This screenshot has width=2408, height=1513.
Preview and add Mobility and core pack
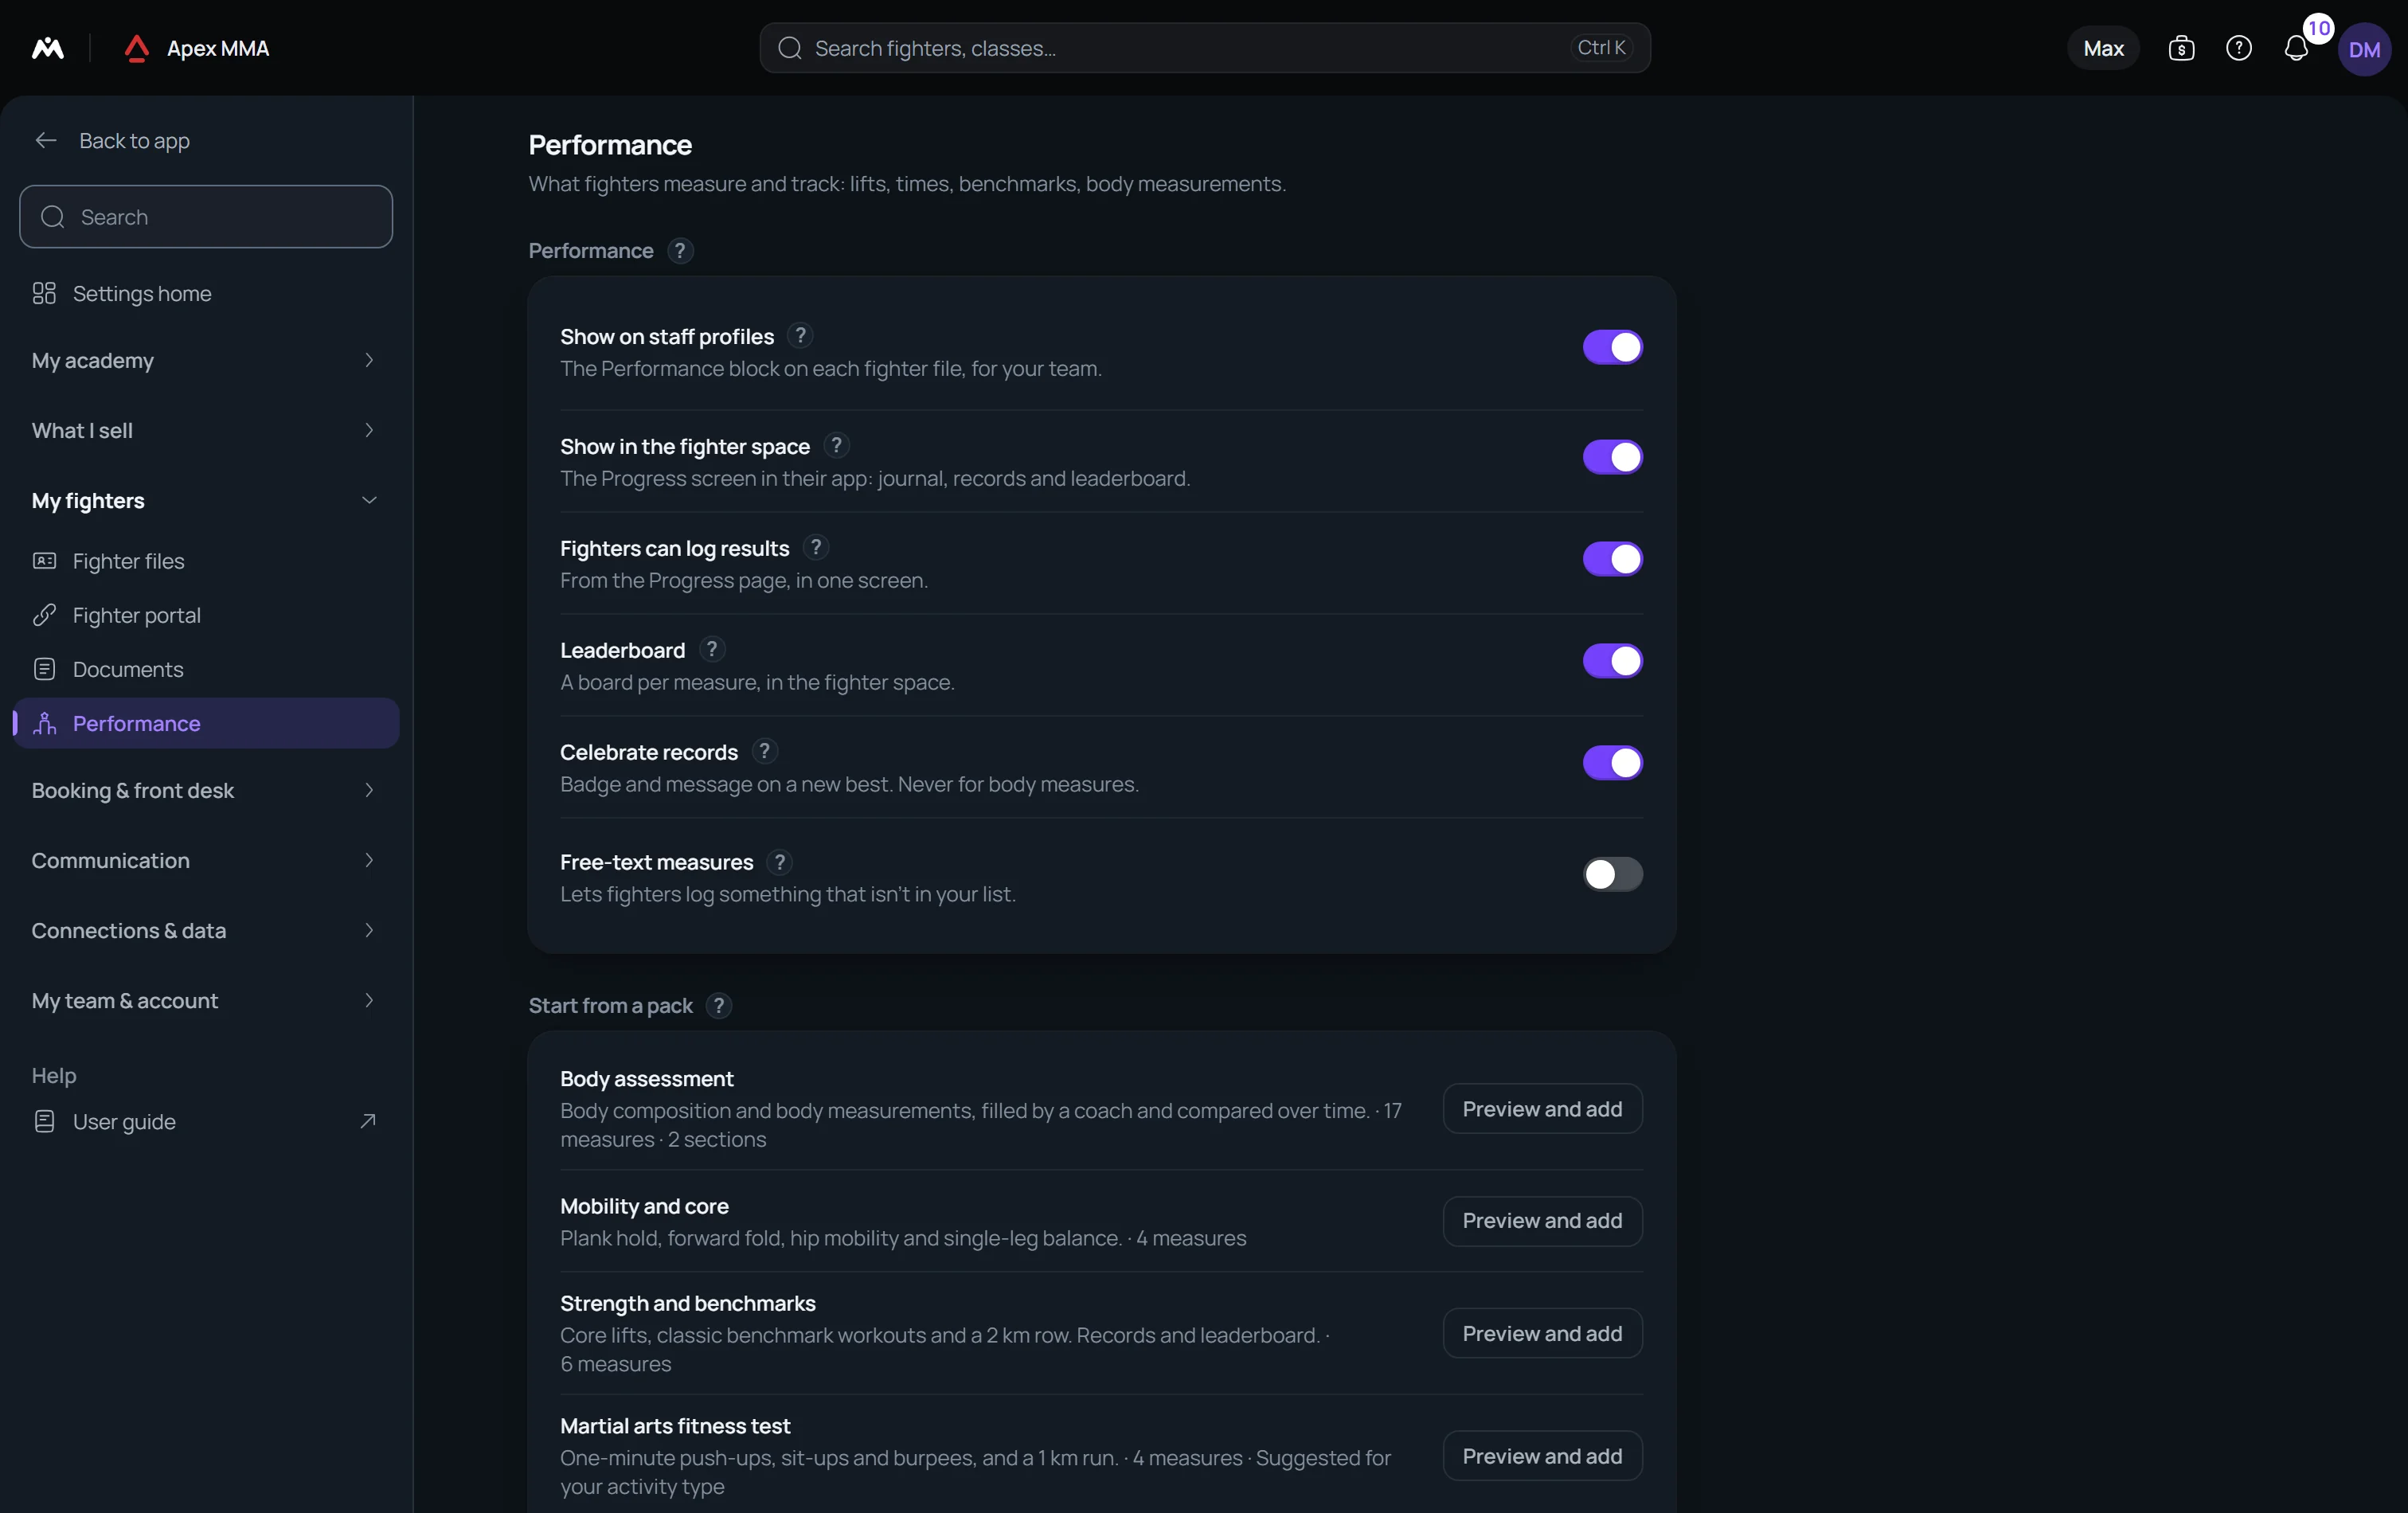1542,1220
